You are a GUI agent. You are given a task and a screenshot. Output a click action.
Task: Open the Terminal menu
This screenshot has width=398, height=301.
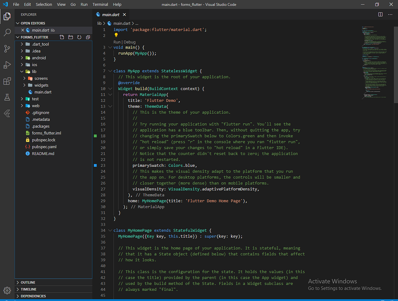pos(100,4)
